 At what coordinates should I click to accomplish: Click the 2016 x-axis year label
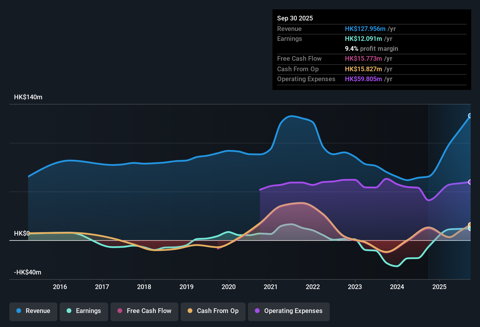point(60,287)
